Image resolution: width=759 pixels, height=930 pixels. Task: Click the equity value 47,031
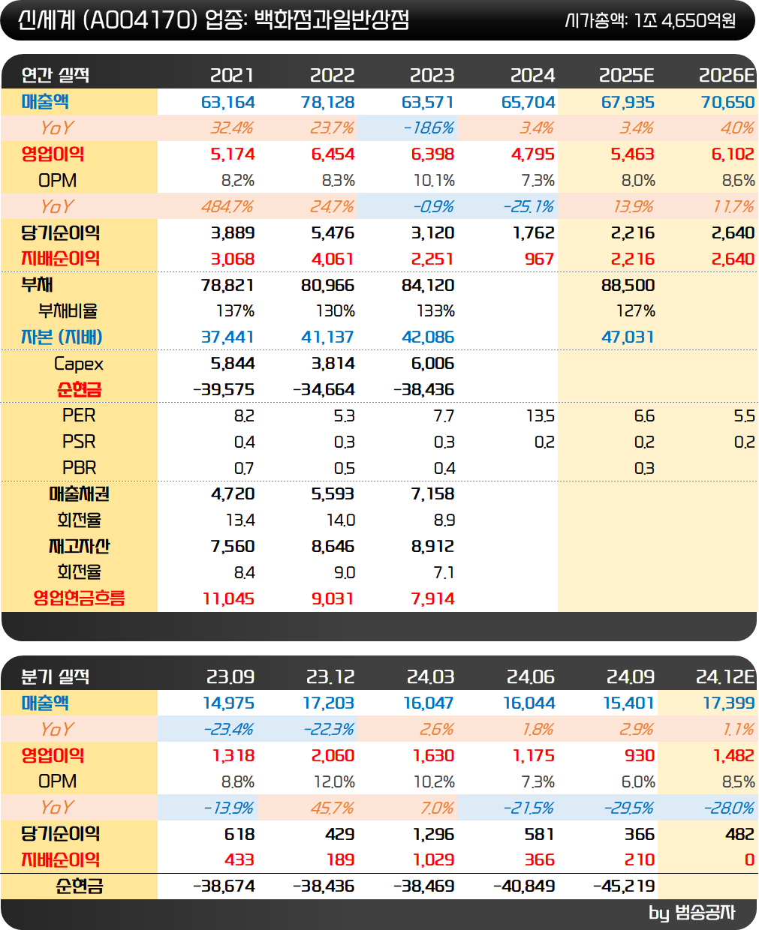click(628, 337)
